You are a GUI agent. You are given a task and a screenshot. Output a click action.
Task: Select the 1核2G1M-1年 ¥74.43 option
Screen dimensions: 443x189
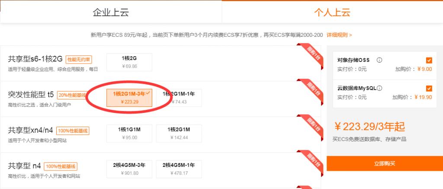point(179,98)
